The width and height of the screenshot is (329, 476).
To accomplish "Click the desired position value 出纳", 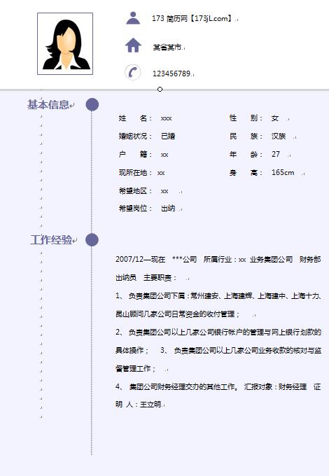I will [168, 209].
